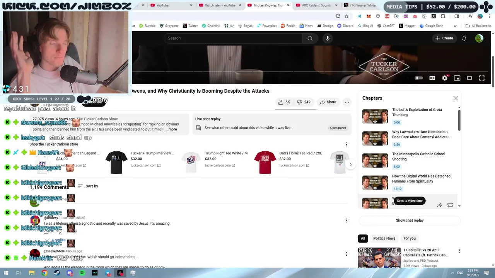Select the Politics News filter chip
The image size is (495, 278).
(384, 239)
